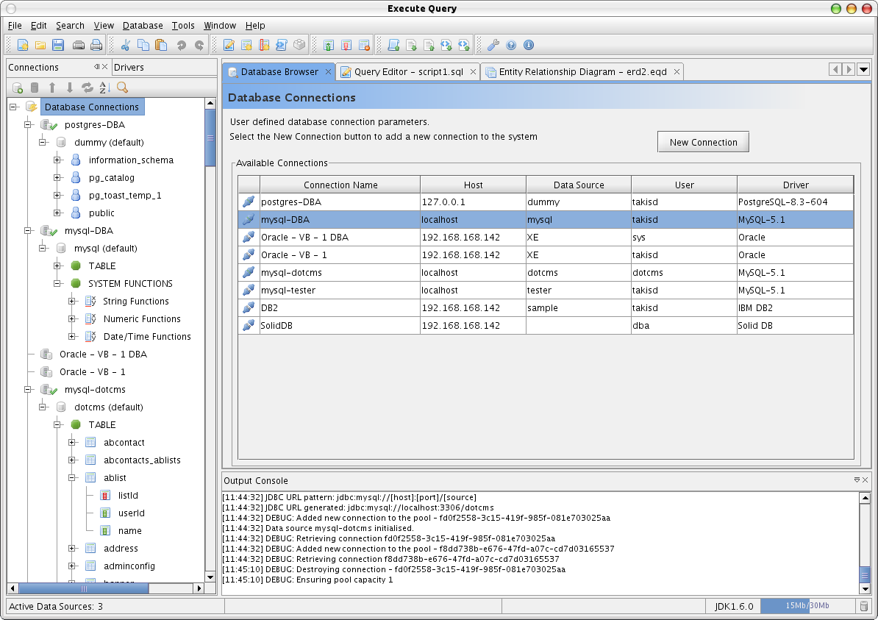Click the magnifier search icon in Connections panel

[x=122, y=88]
